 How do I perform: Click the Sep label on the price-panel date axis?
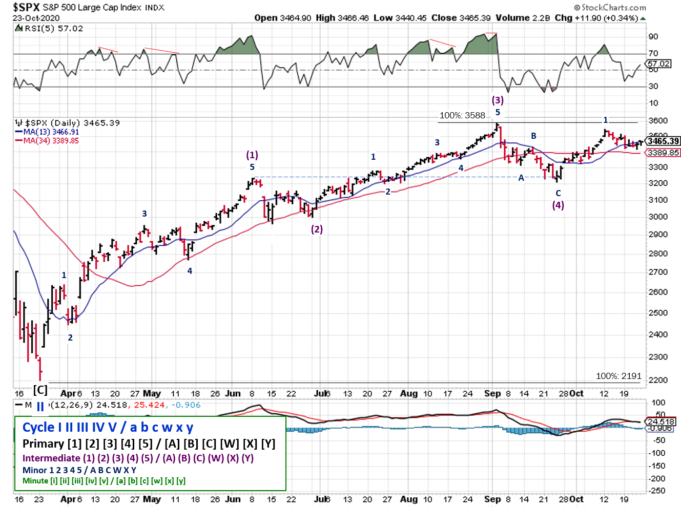coord(492,393)
